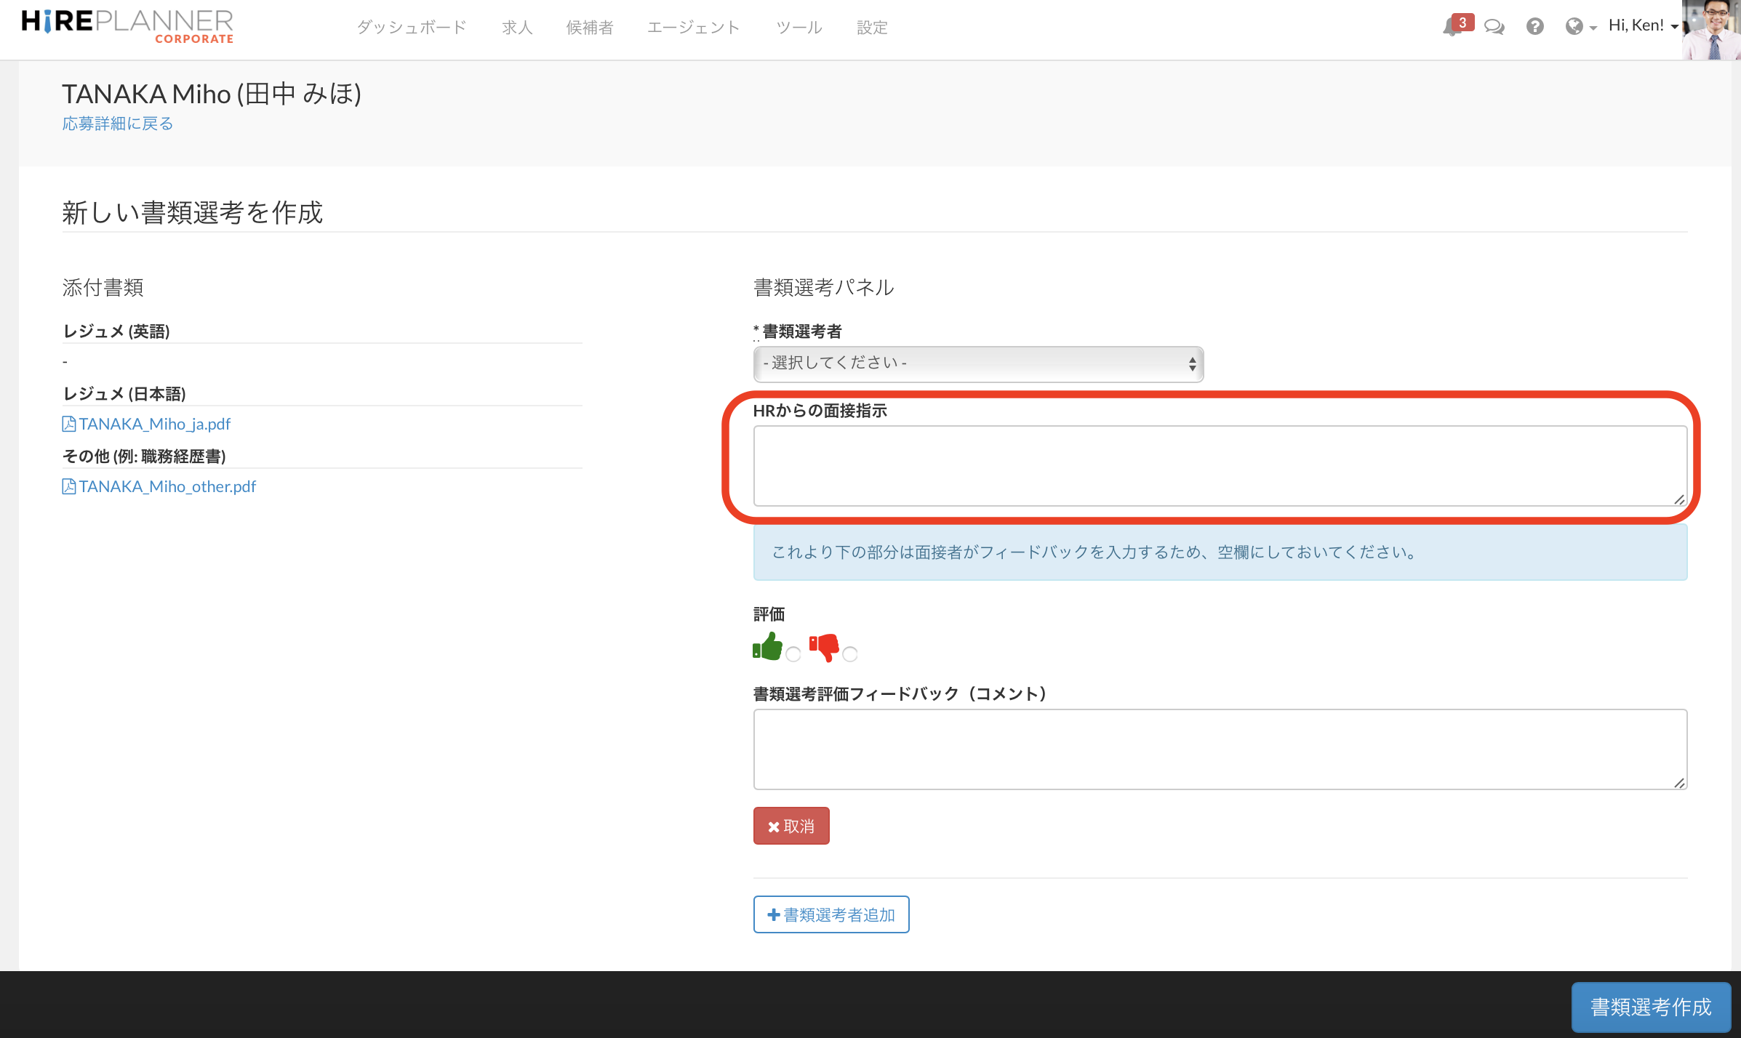Image resolution: width=1741 pixels, height=1038 pixels.
Task: Select the thumbs down radio button
Action: pos(850,654)
